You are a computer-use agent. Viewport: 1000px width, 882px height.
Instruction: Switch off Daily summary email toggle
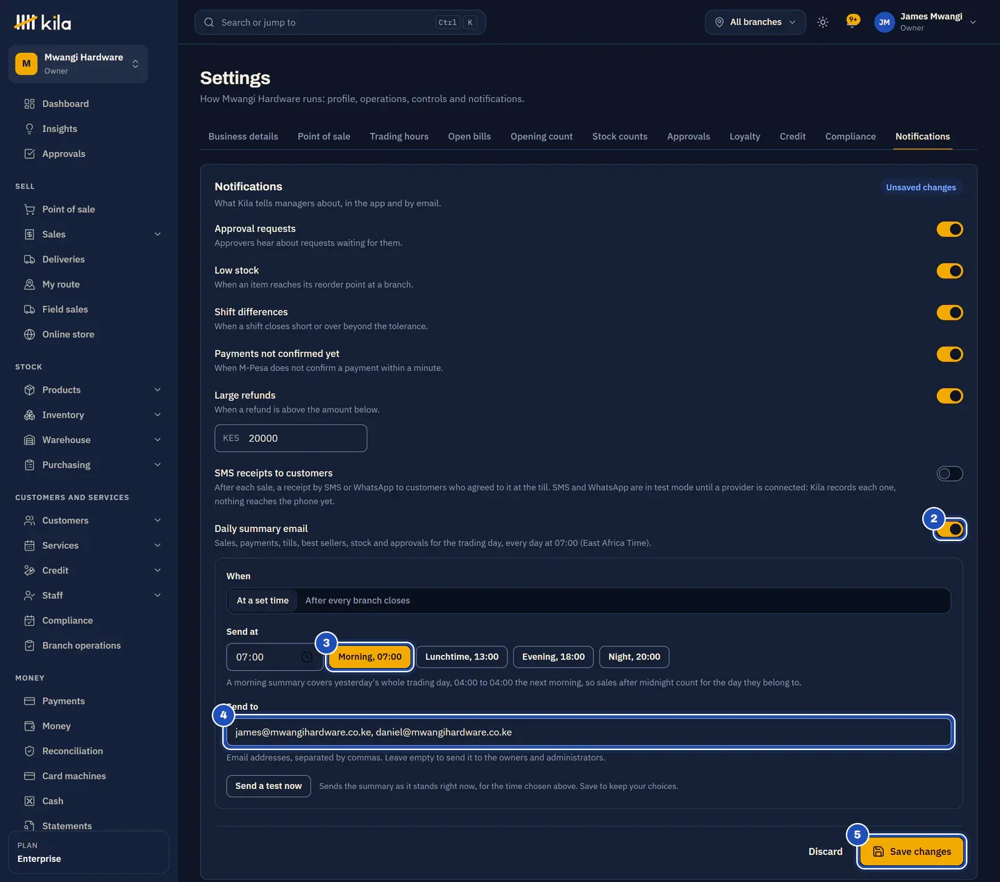click(949, 529)
